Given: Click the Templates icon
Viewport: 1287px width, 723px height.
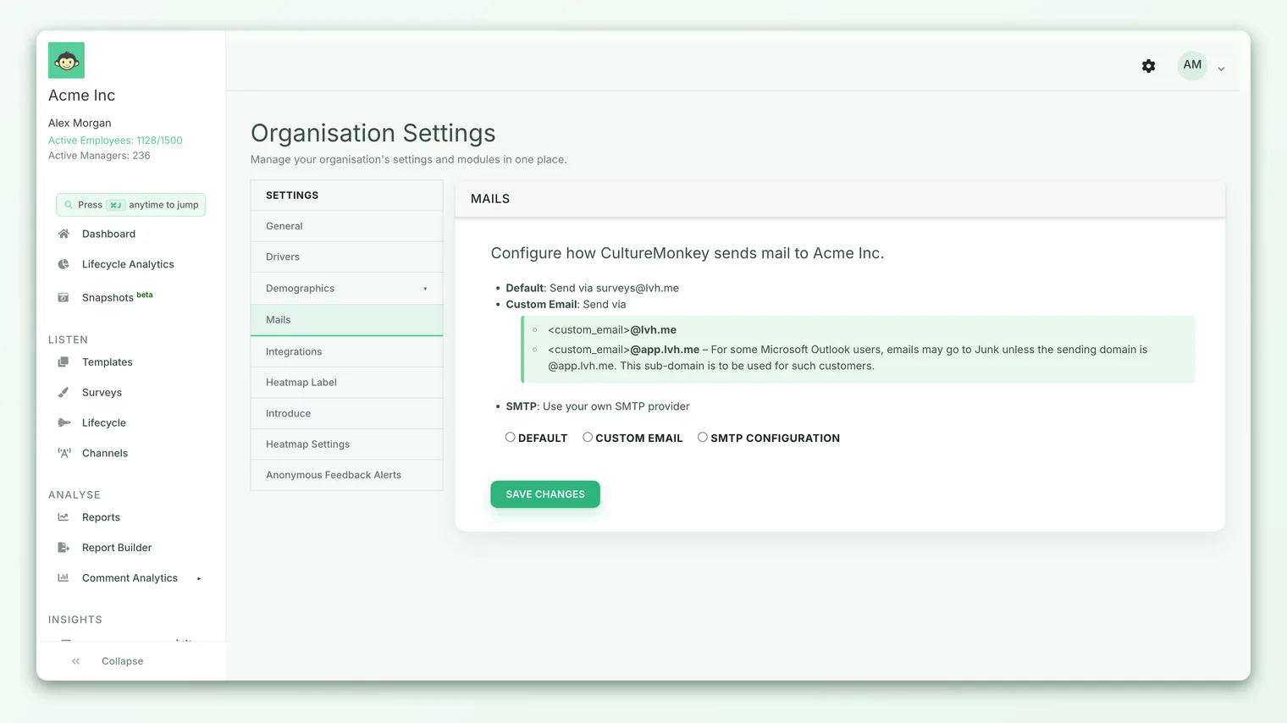Looking at the screenshot, I should coord(64,361).
